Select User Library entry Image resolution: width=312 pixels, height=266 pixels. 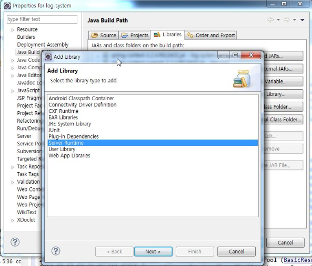153,149
